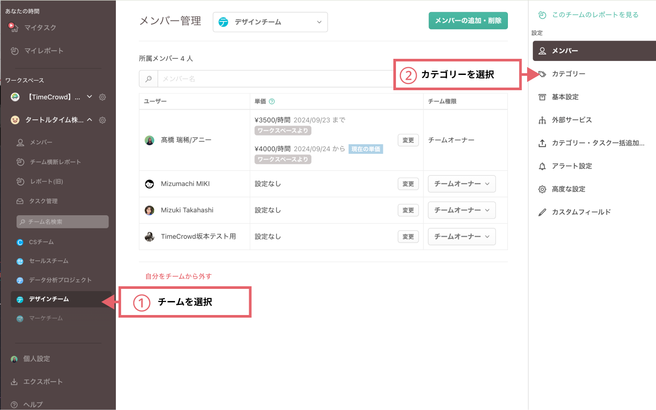Open 基本設定 in the settings menu
This screenshot has width=656, height=410.
tap(565, 97)
